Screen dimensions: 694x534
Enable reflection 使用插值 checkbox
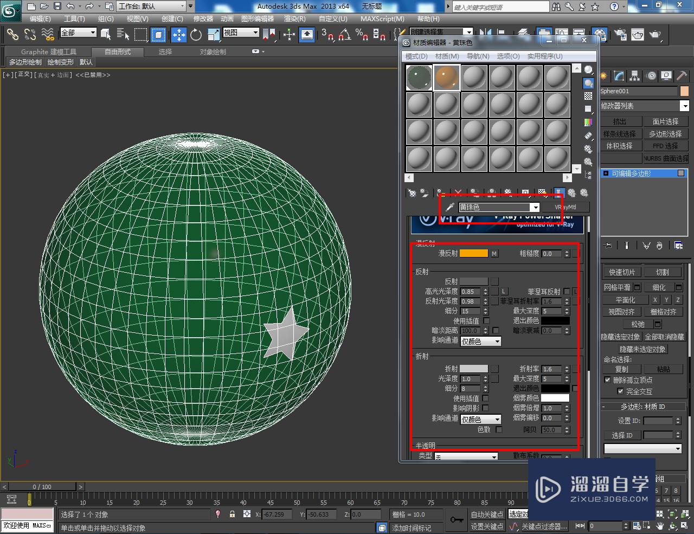[x=486, y=320]
